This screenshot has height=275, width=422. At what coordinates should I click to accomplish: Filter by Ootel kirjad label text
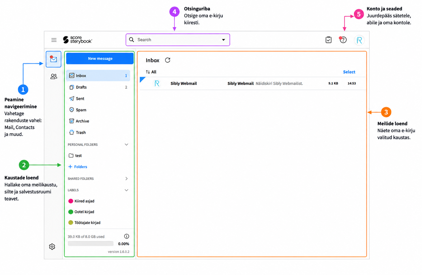84,212
